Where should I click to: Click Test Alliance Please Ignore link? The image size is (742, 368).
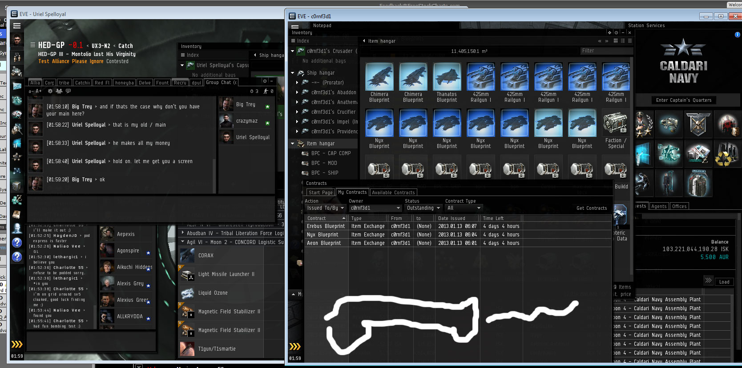click(x=71, y=61)
